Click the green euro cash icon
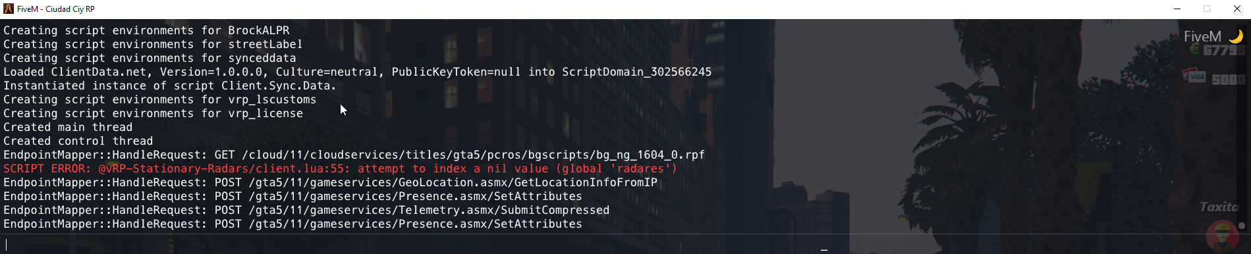This screenshot has width=1251, height=254. tap(1194, 50)
